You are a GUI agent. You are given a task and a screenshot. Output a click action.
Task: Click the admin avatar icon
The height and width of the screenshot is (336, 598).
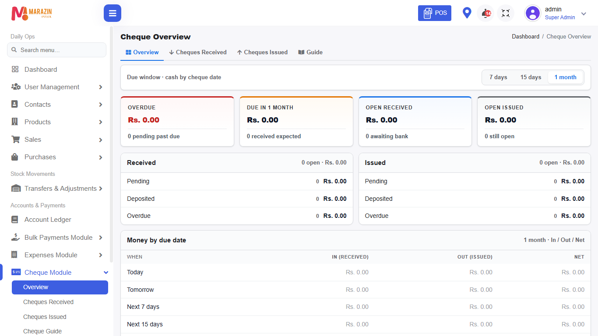(x=533, y=13)
